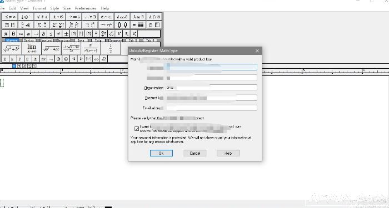The image size is (389, 208).
Task: Open the arrow symbols palette
Action: (74, 17)
